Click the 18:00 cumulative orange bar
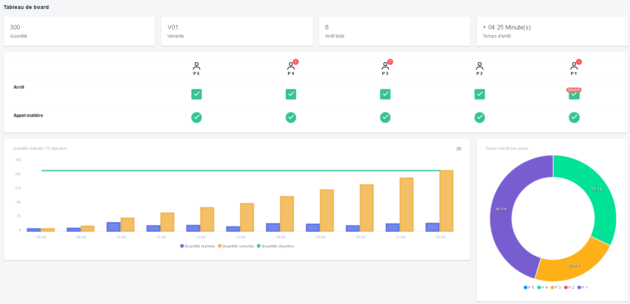The image size is (630, 304). click(446, 201)
